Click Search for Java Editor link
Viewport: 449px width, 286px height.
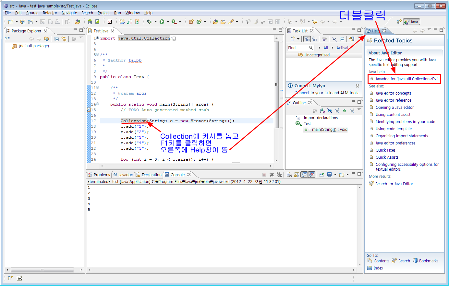click(x=394, y=184)
